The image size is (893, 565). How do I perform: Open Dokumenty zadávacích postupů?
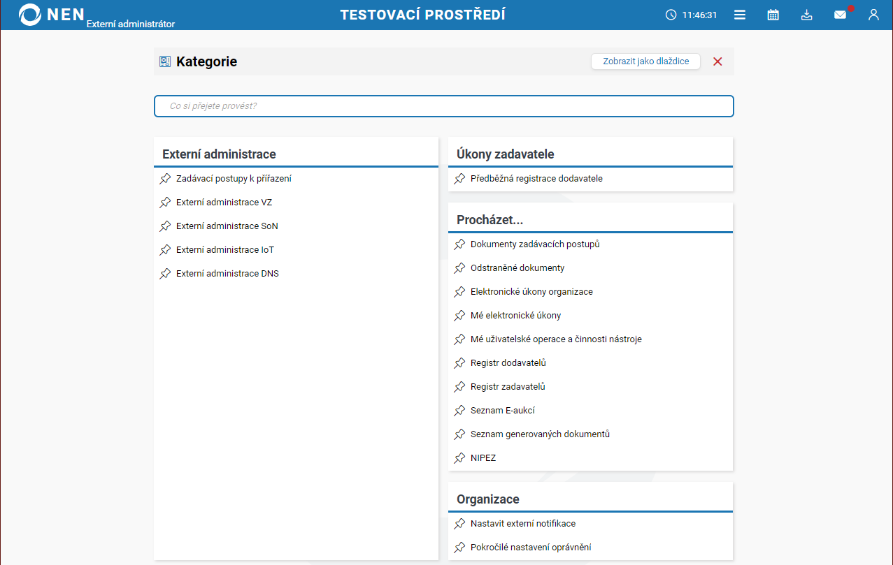[x=535, y=244]
